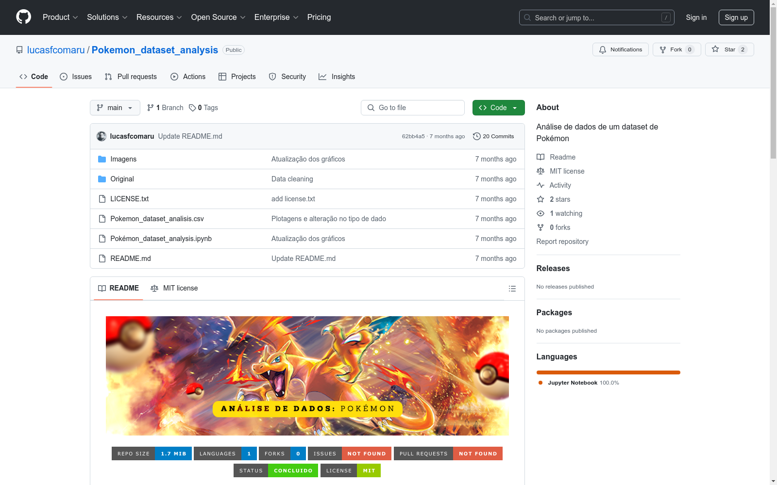Viewport: 777px width, 485px height.
Task: Click the Jupyter Notebook orange language bar
Action: coord(608,372)
